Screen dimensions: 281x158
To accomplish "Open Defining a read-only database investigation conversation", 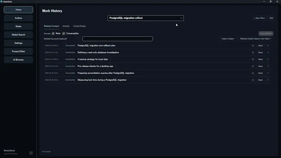I will (x=260, y=52).
